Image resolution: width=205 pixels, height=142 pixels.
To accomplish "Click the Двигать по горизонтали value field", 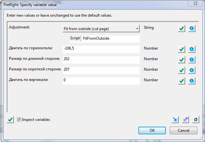I will coord(101,49).
